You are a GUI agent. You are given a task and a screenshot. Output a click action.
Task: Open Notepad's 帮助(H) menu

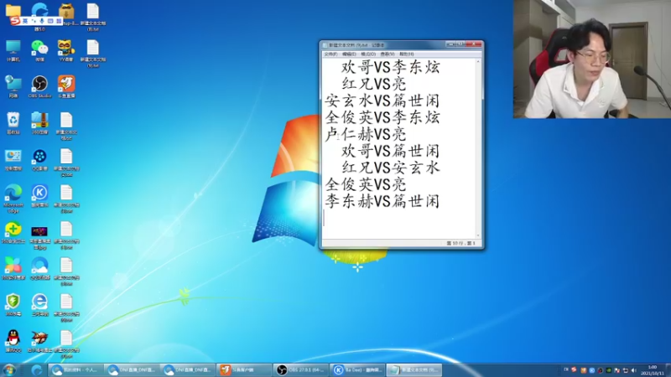[x=407, y=54]
